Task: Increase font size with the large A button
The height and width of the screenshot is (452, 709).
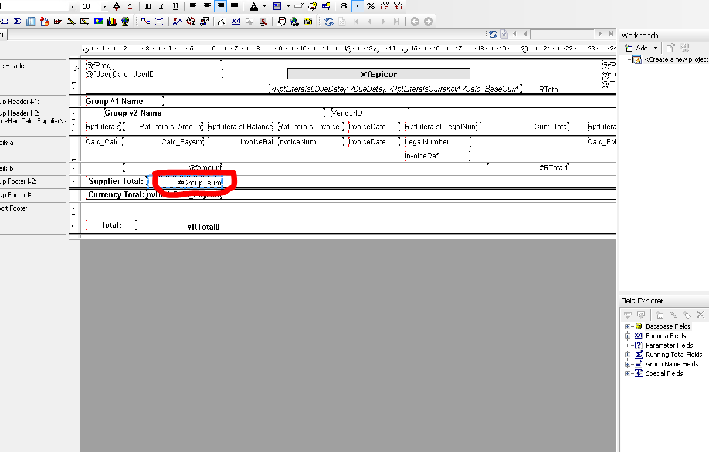Action: (x=117, y=6)
